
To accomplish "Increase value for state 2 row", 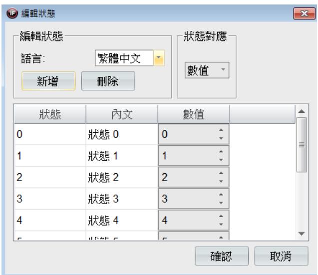I will (x=221, y=173).
